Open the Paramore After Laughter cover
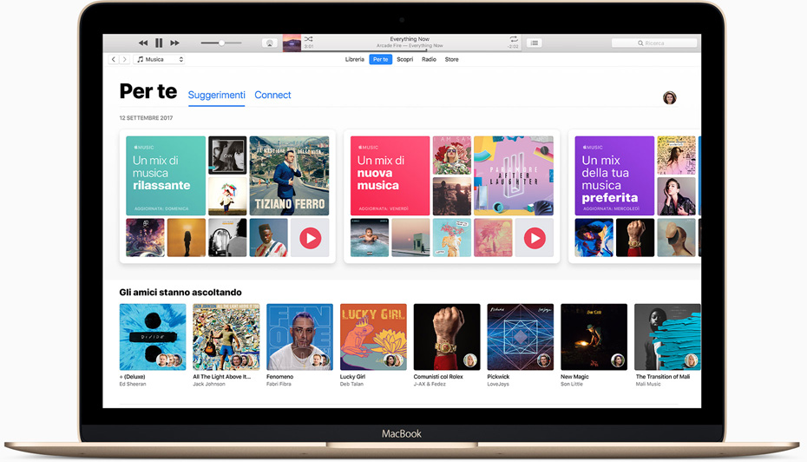The image size is (807, 462). 514,175
